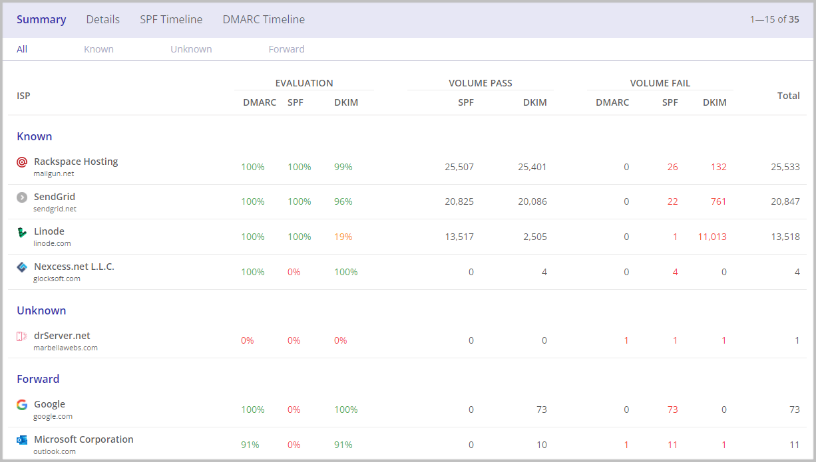
Task: Click the Google logo icon
Action: coord(22,405)
